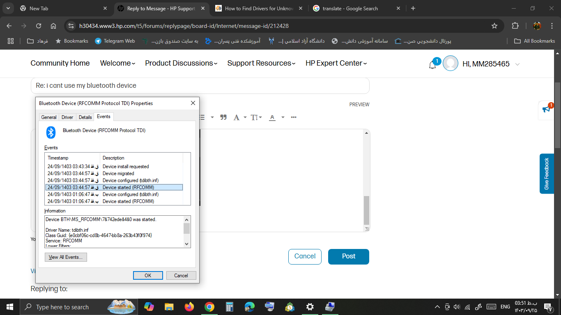Screen dimensions: 561x315
Task: Open the font size dropdown in editor
Action: [x=256, y=117]
